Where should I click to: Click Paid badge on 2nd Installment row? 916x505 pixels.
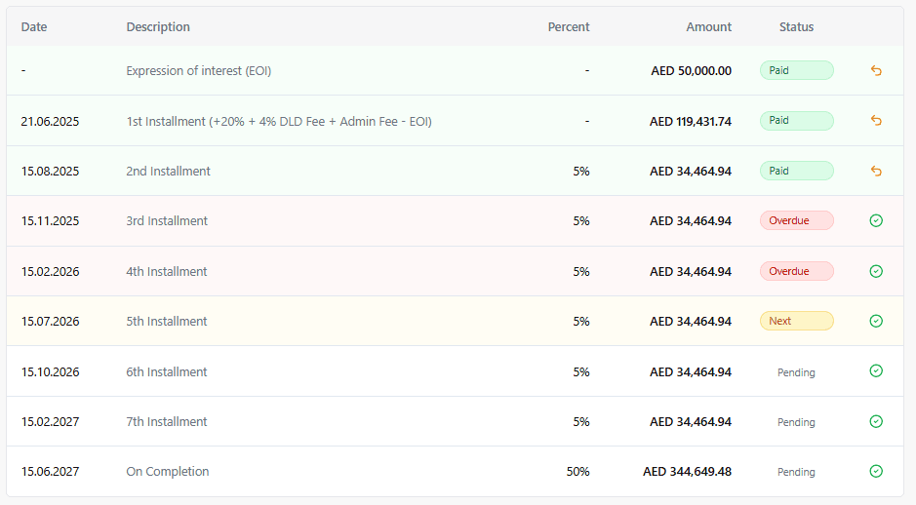point(796,171)
